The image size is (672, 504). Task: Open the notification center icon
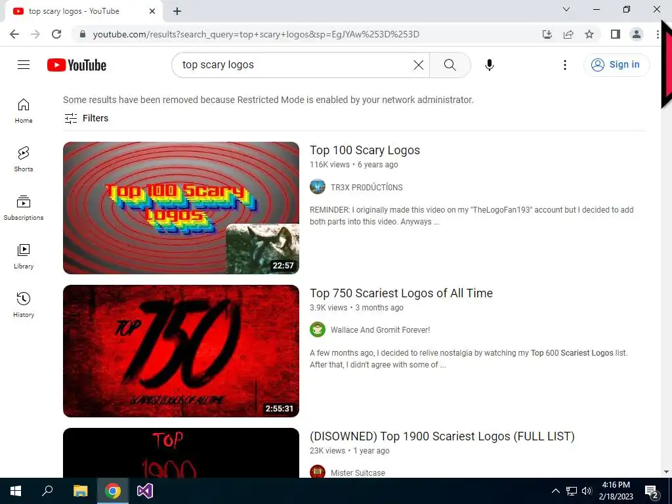point(652,491)
